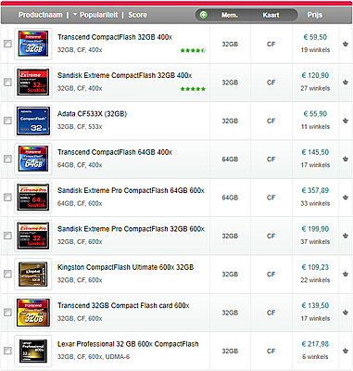Add Sandisk Extreme Pro 32GB 600x to favorites
Image resolution: width=353 pixels, height=371 pixels.
(346, 236)
